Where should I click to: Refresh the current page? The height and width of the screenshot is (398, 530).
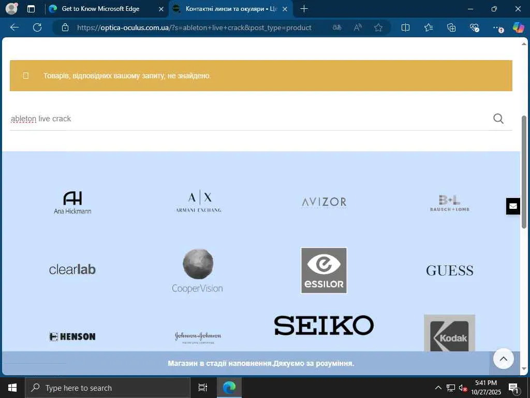[x=37, y=27]
